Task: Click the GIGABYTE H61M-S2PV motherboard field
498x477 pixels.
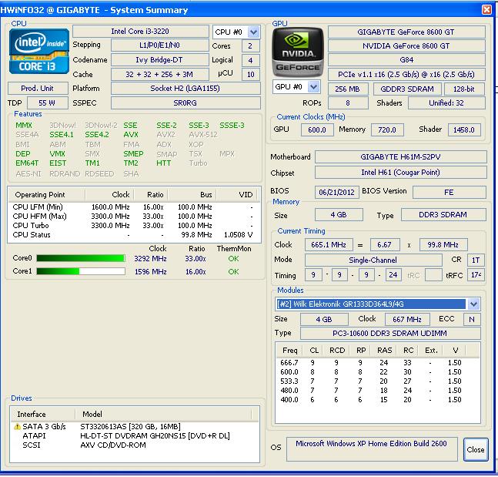Action: click(x=400, y=156)
